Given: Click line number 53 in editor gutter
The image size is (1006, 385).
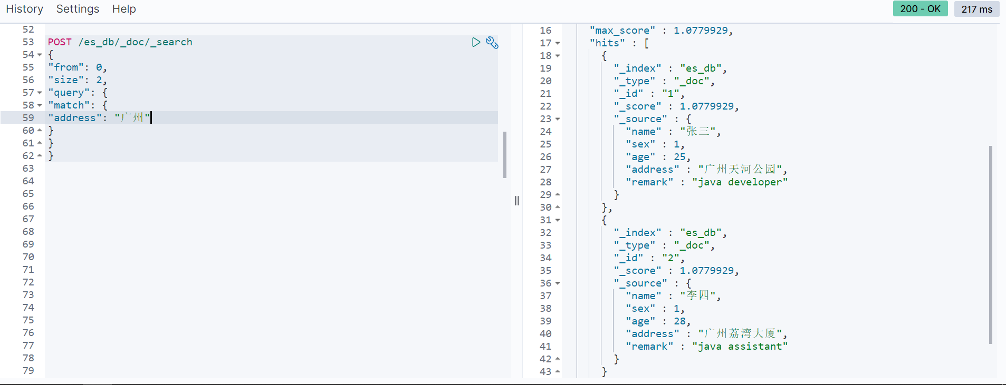Looking at the screenshot, I should (x=28, y=42).
